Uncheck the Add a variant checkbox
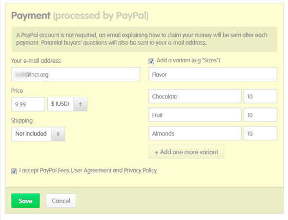The height and width of the screenshot is (220, 288). point(151,61)
